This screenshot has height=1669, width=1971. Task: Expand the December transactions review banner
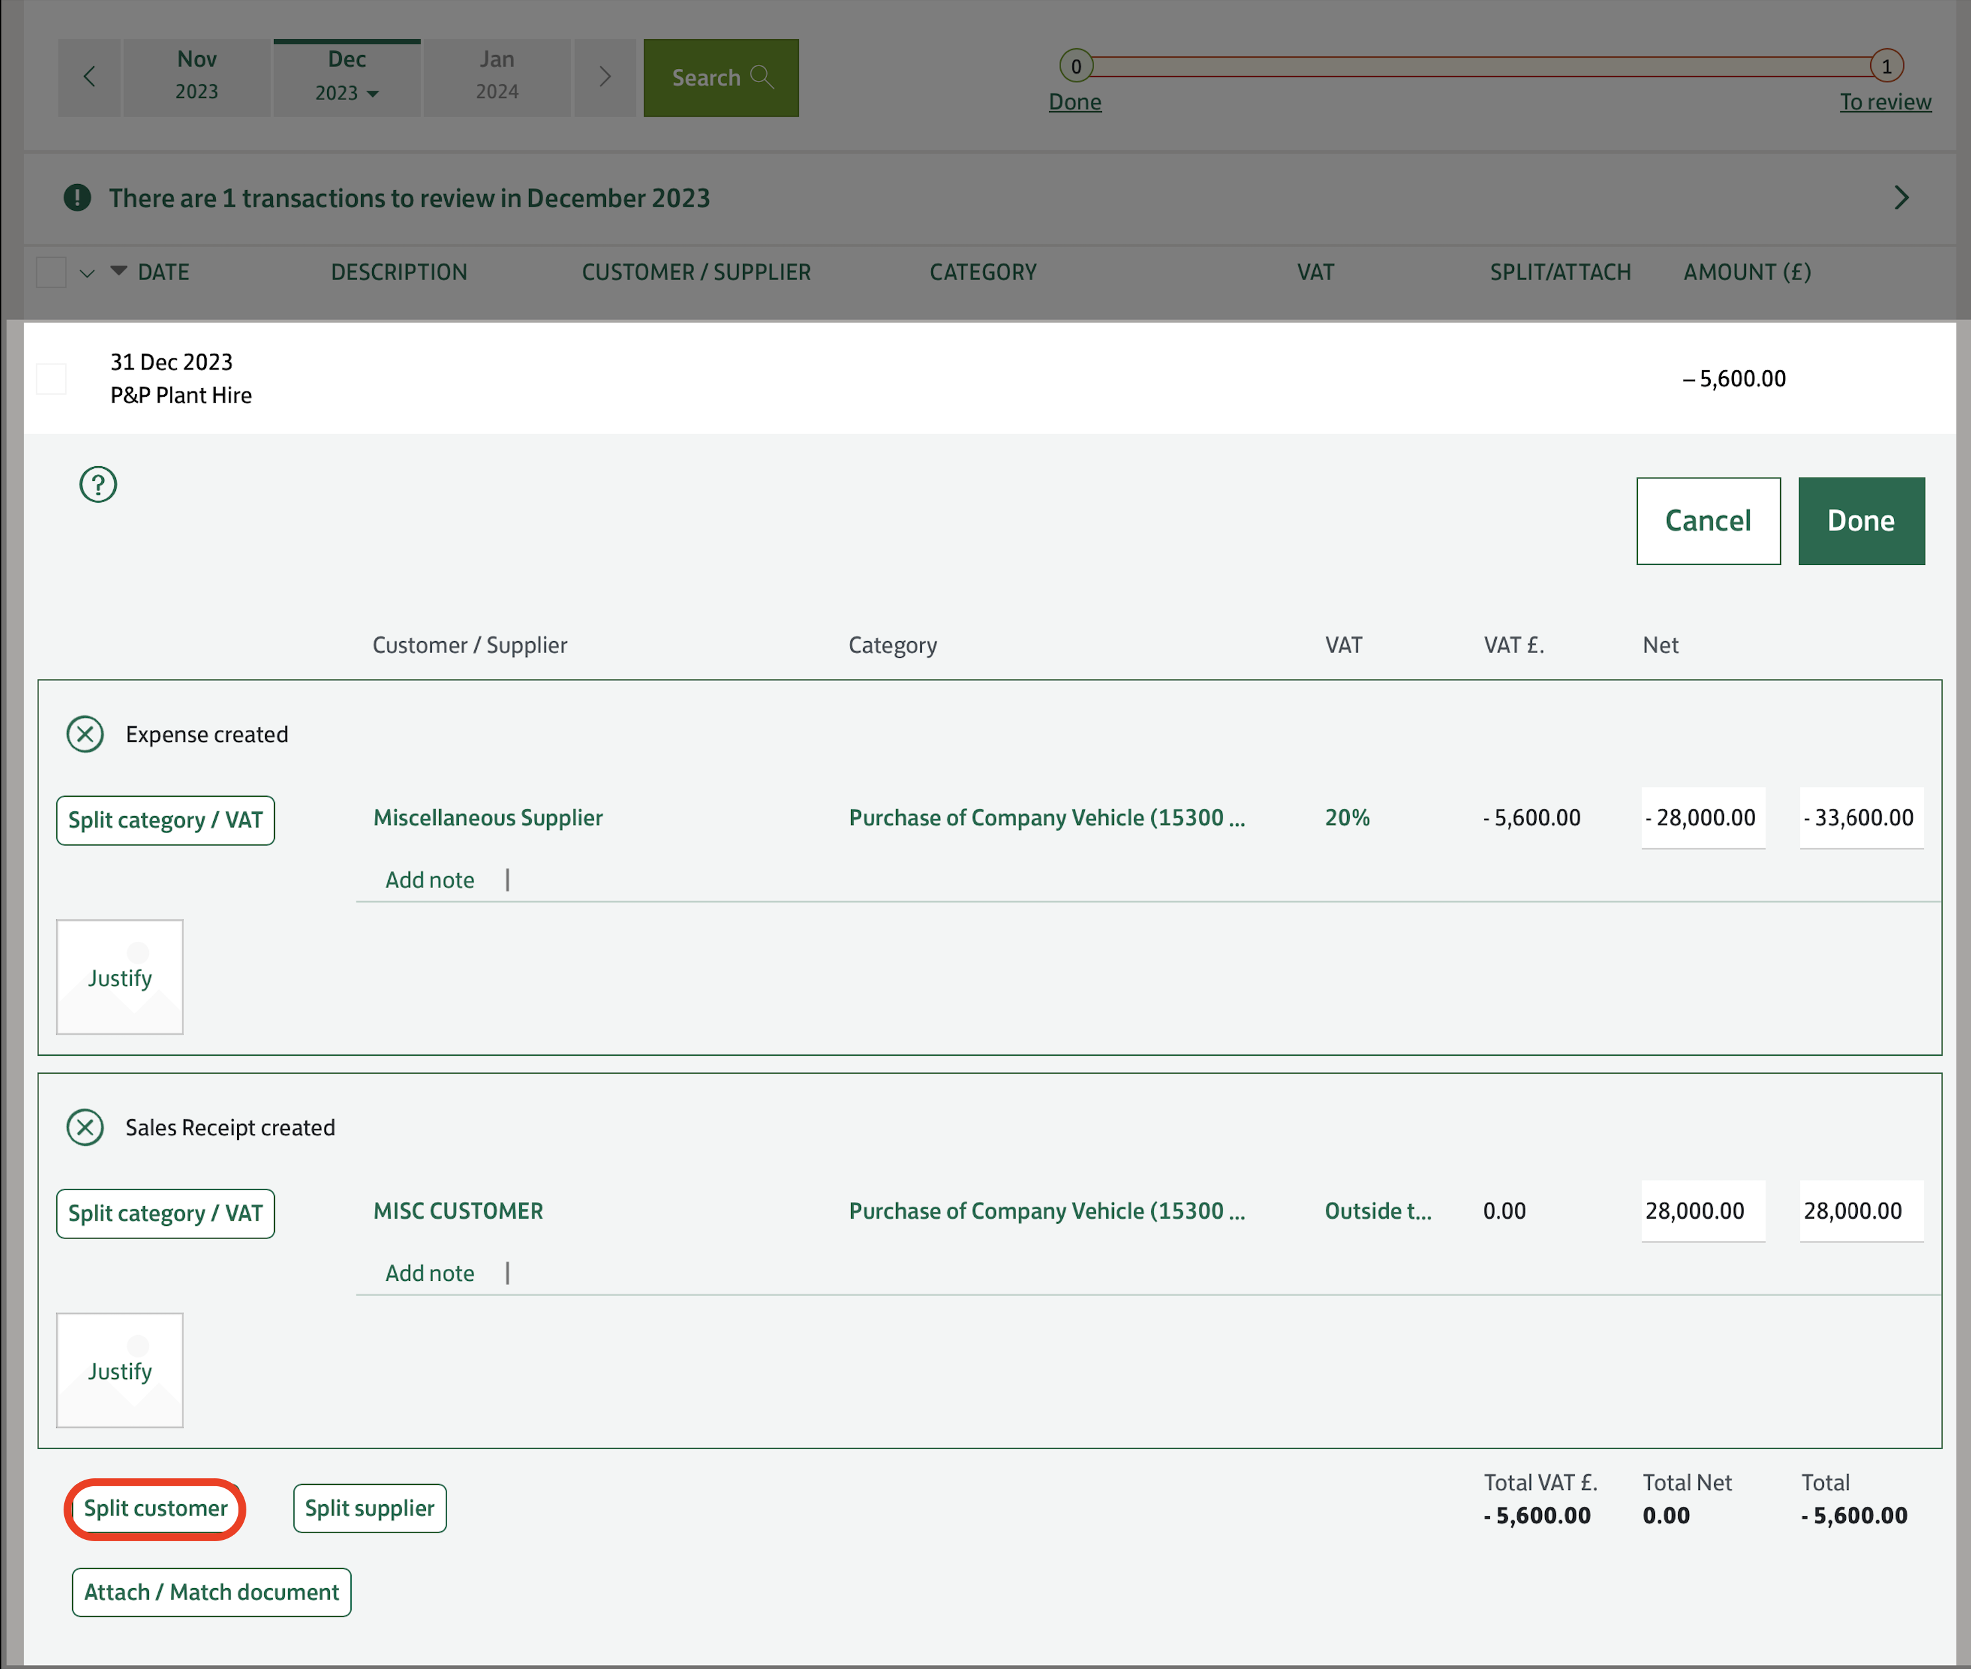1901,198
